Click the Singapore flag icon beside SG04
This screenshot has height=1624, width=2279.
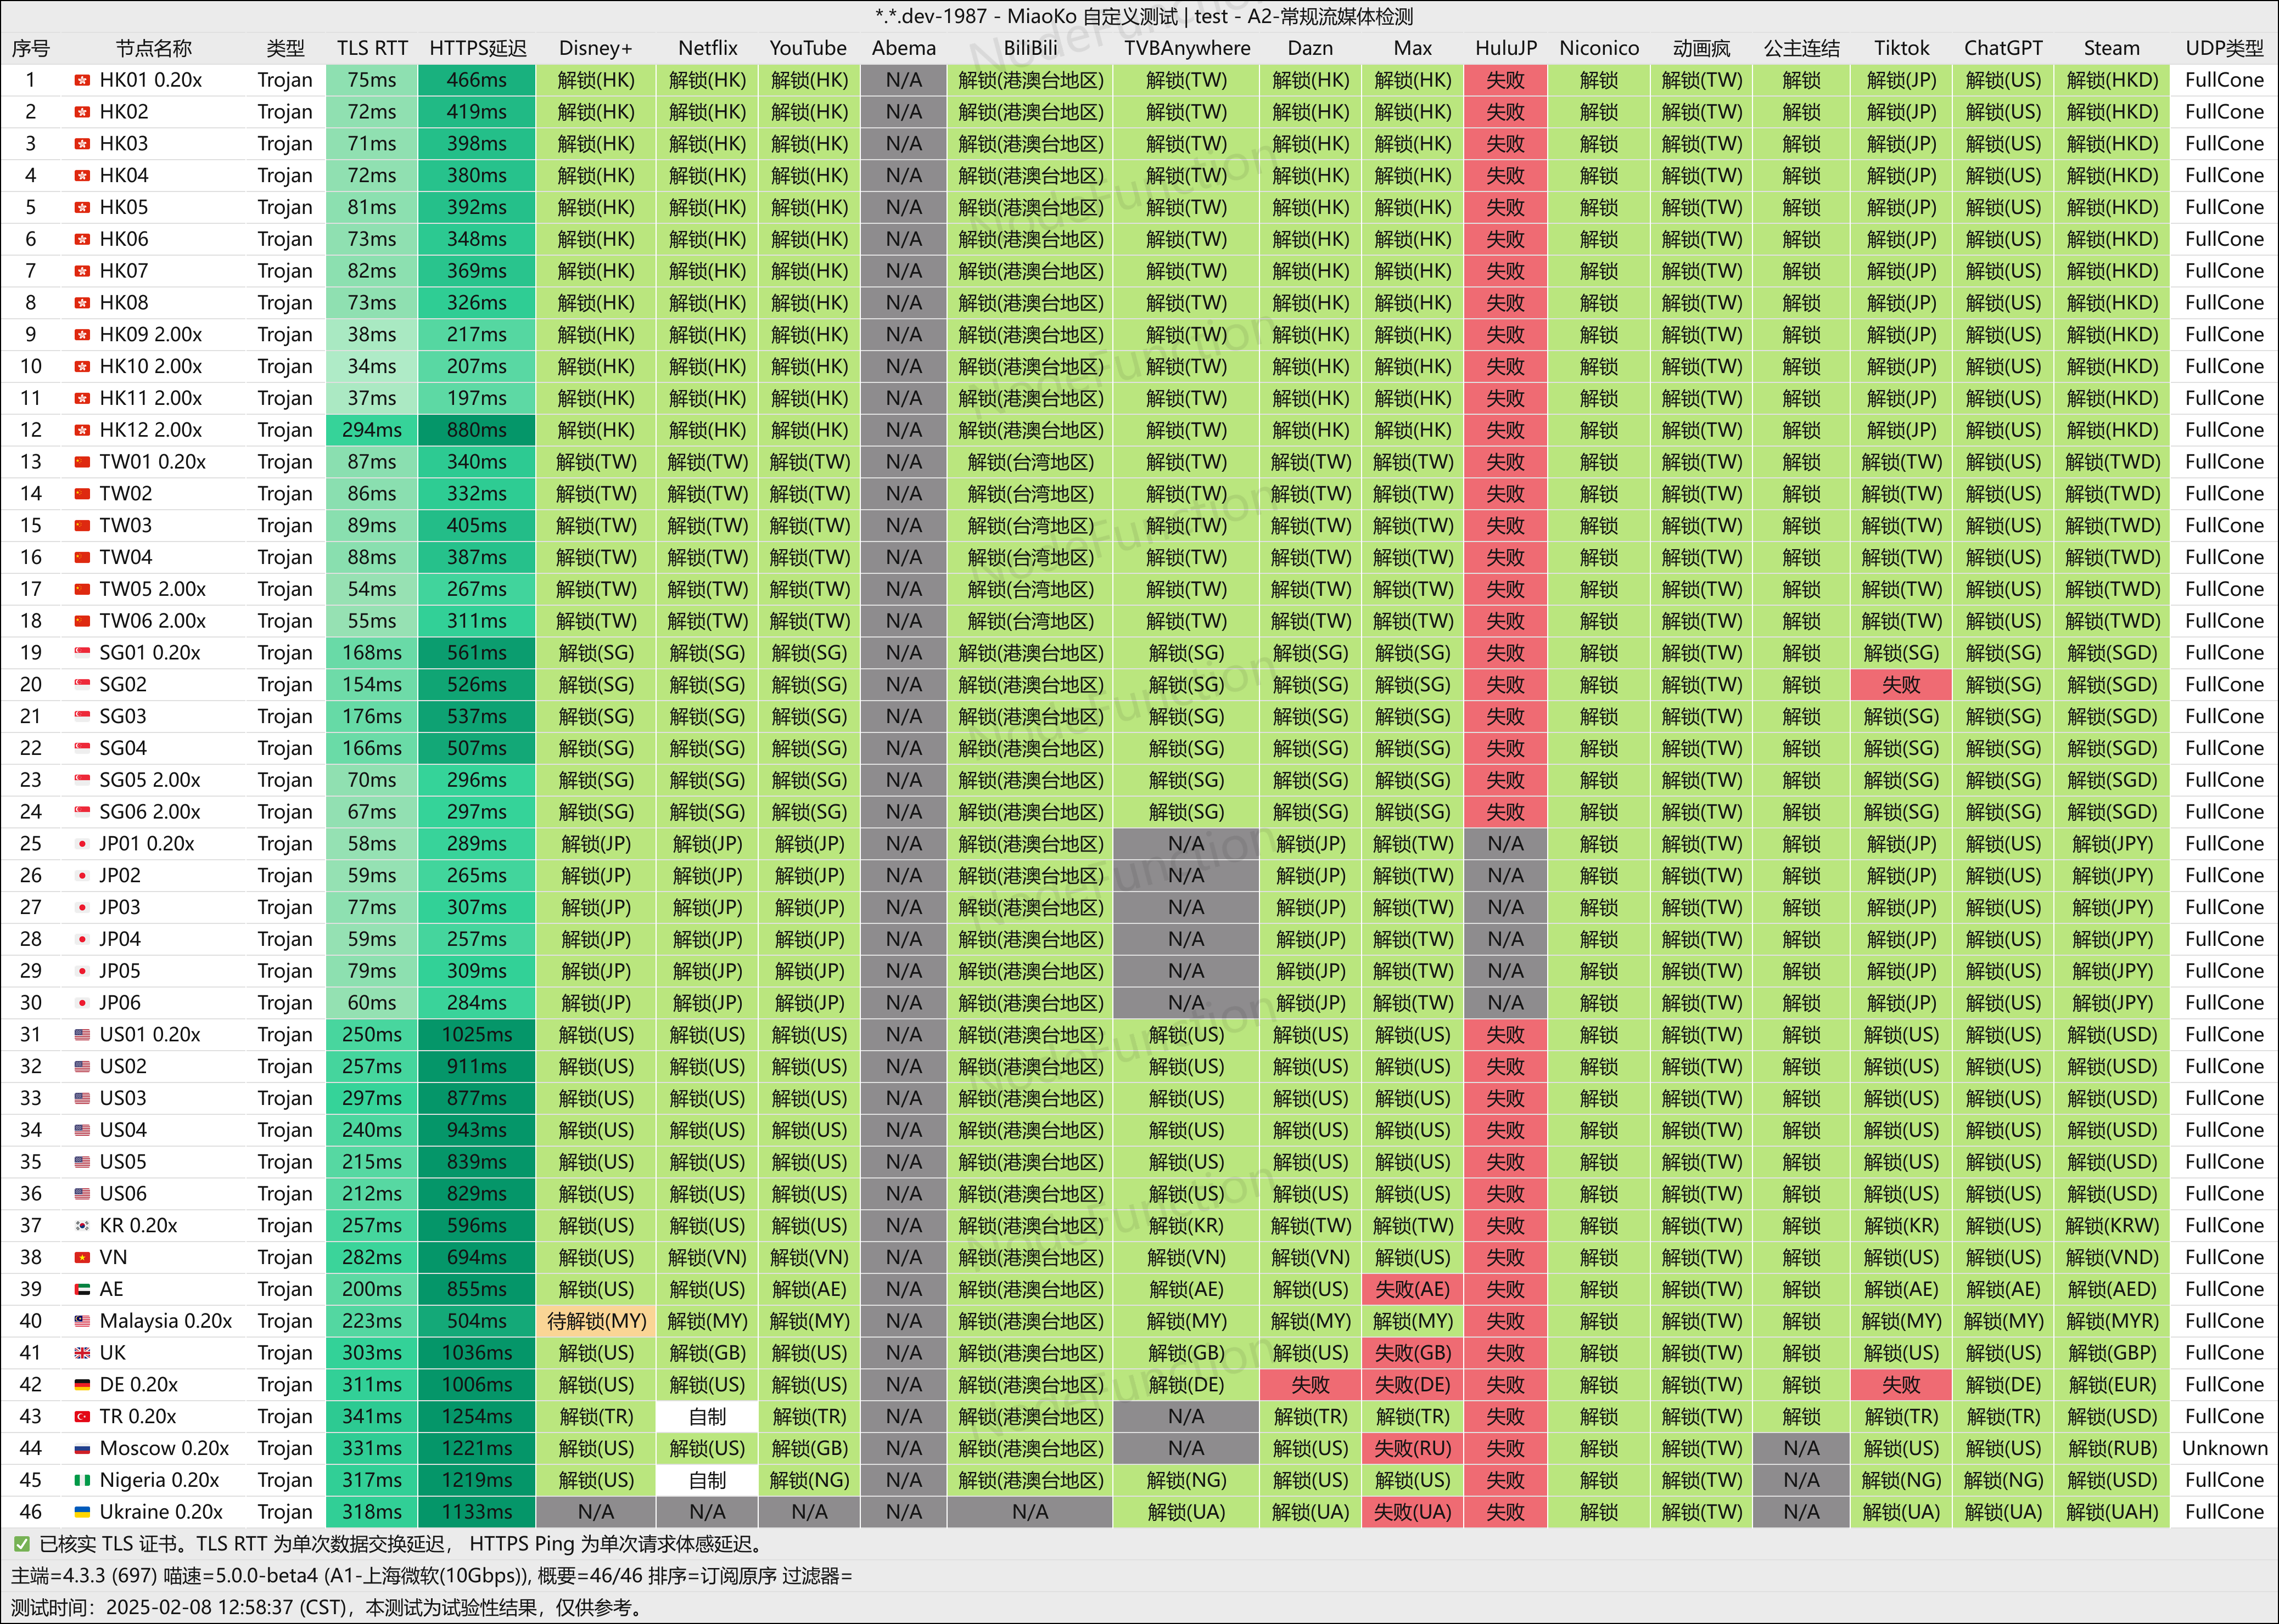click(x=82, y=748)
